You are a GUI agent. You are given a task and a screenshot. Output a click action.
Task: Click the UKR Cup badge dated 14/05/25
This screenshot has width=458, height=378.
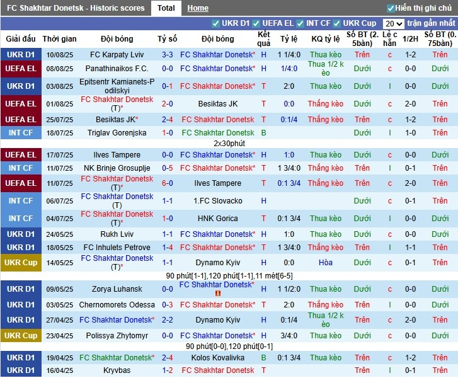(x=21, y=263)
